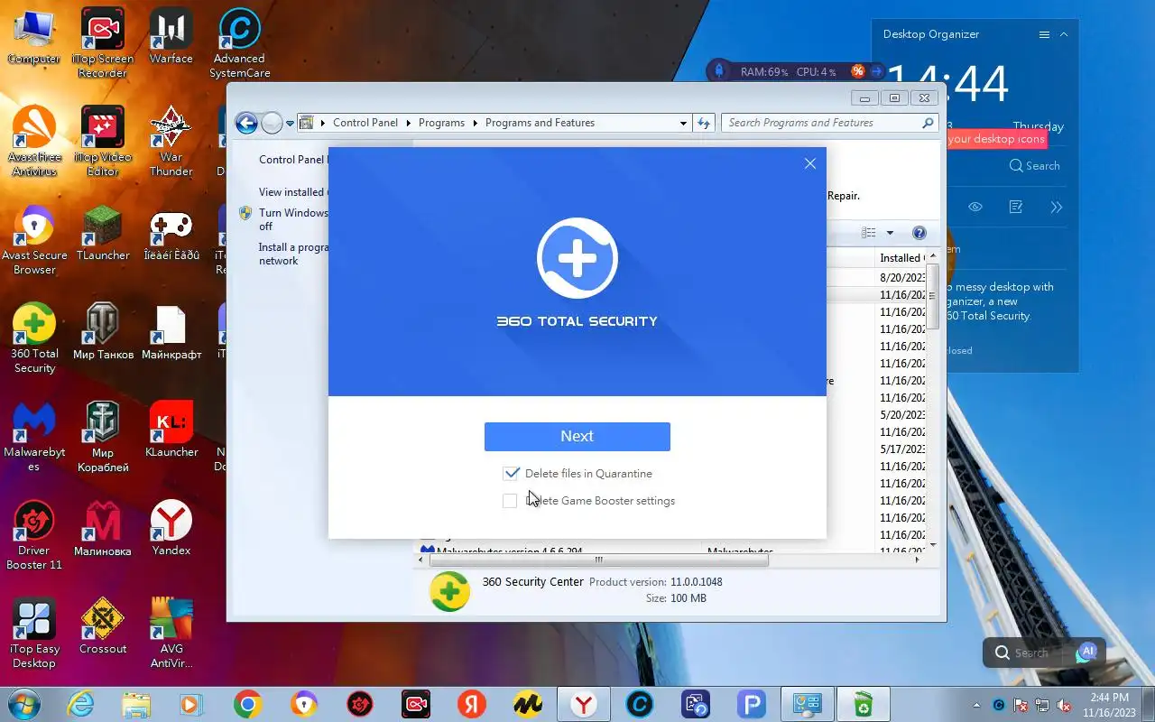Image resolution: width=1155 pixels, height=722 pixels.
Task: Select TLauncher desktop icon
Action: (x=102, y=233)
